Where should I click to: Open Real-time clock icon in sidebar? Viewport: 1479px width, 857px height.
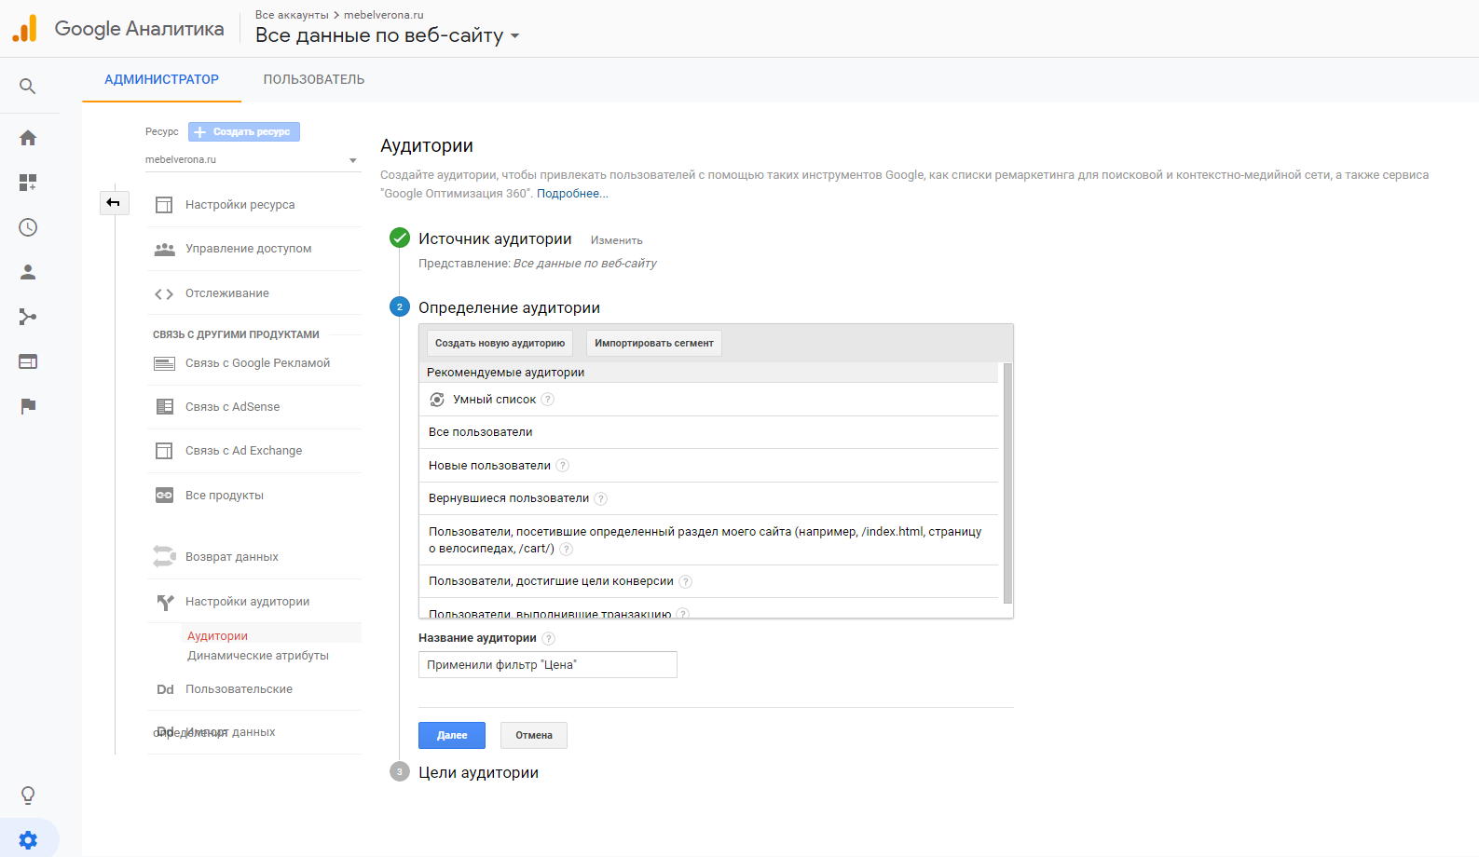click(28, 227)
